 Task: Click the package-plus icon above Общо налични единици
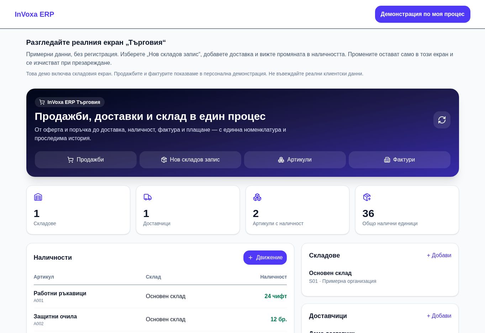[x=367, y=197]
